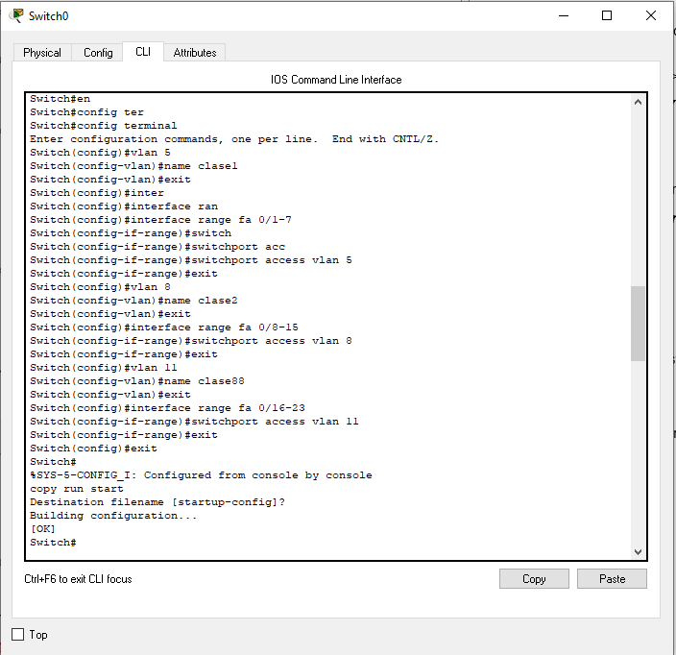
Task: Maximize the Switch0 window
Action: click(607, 15)
